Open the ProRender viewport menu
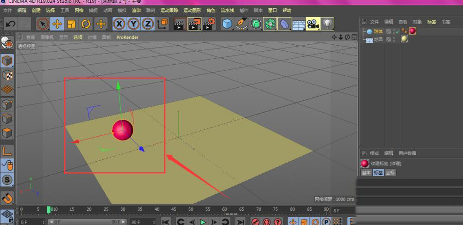This screenshot has width=463, height=225. pyautogui.click(x=127, y=37)
